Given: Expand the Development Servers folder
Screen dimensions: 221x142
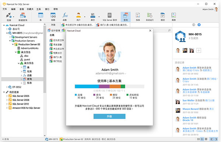Looking at the screenshot, I should point(10,37).
